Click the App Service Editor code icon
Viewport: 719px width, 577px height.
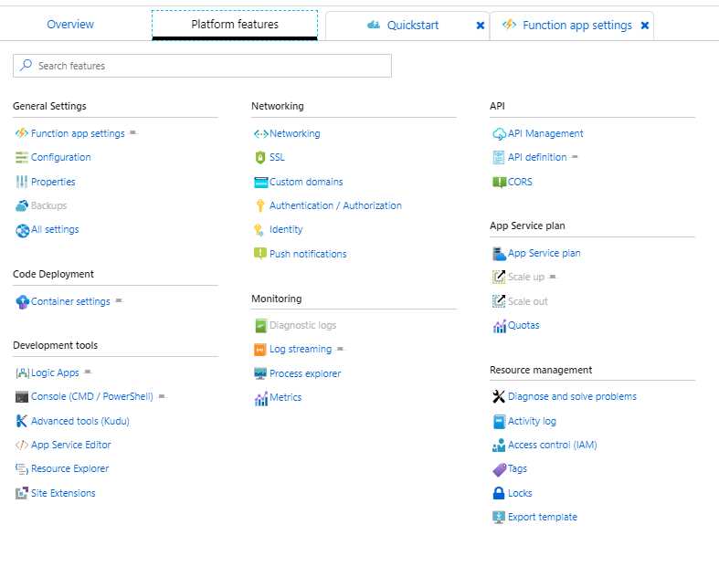[22, 445]
